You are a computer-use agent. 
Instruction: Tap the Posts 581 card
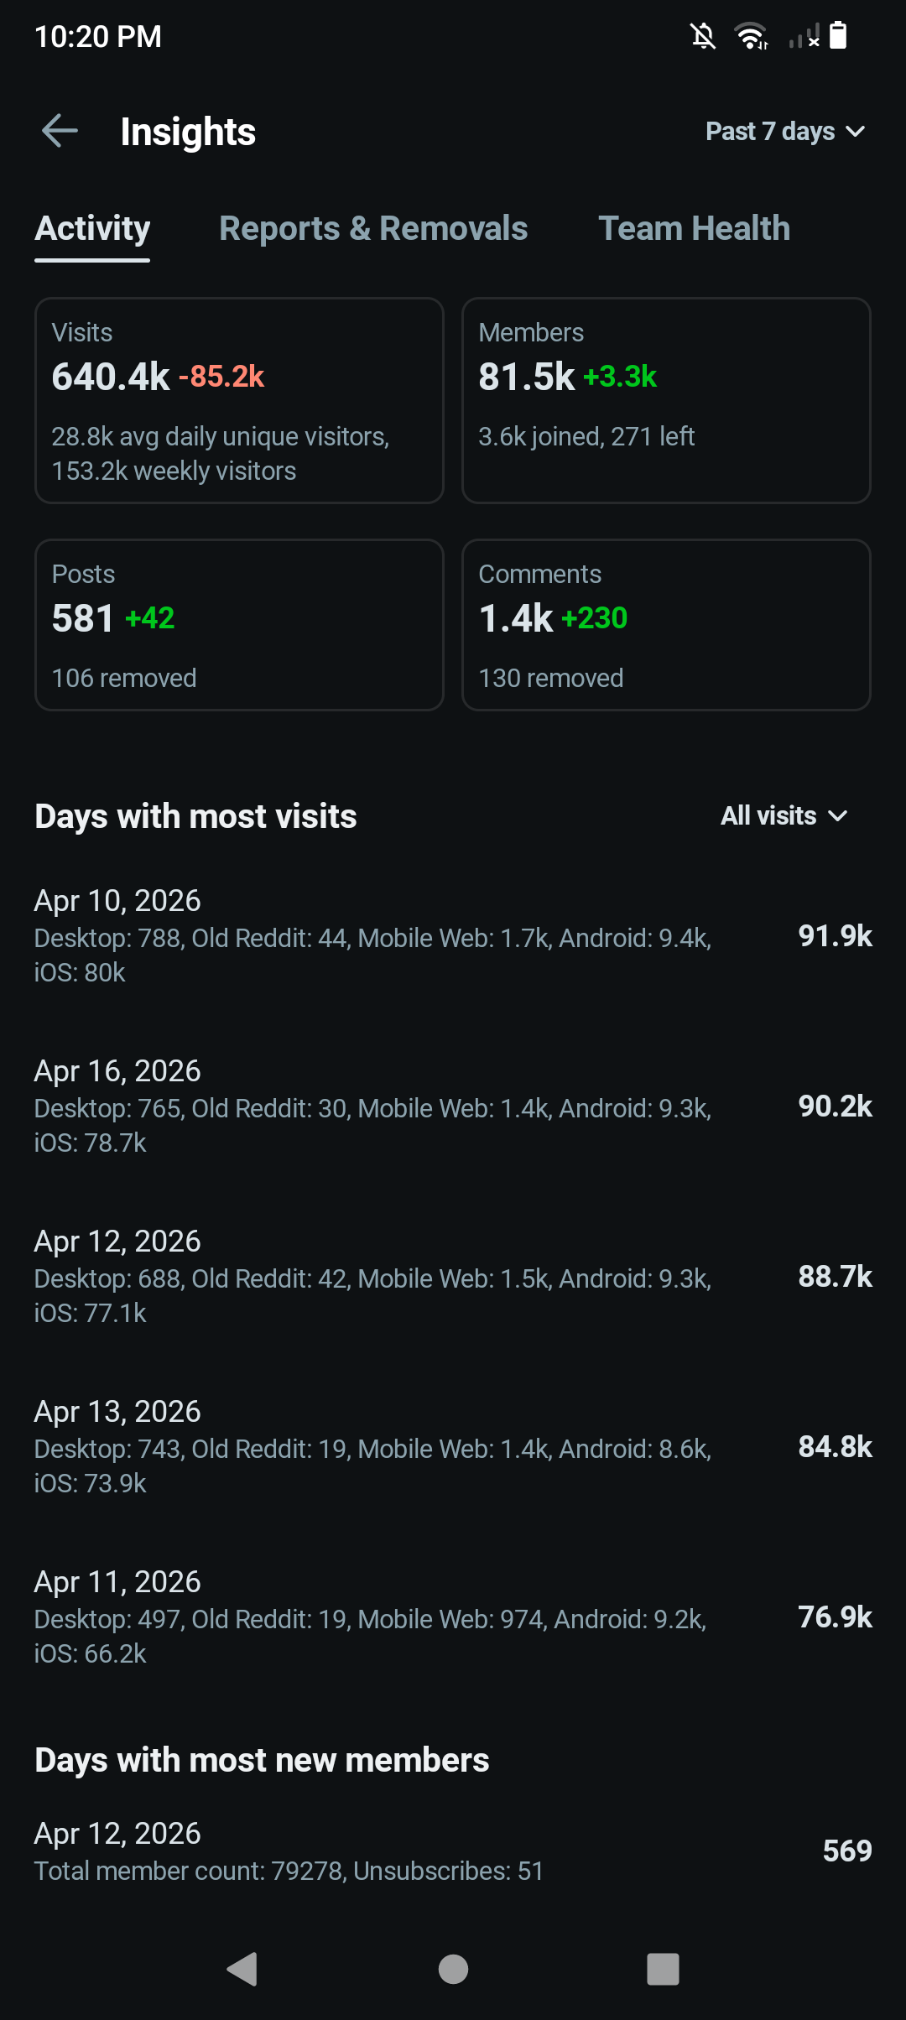[239, 625]
